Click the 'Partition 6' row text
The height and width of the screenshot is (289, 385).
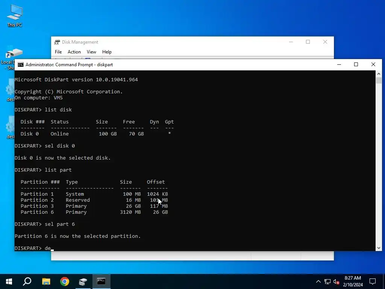(94, 212)
